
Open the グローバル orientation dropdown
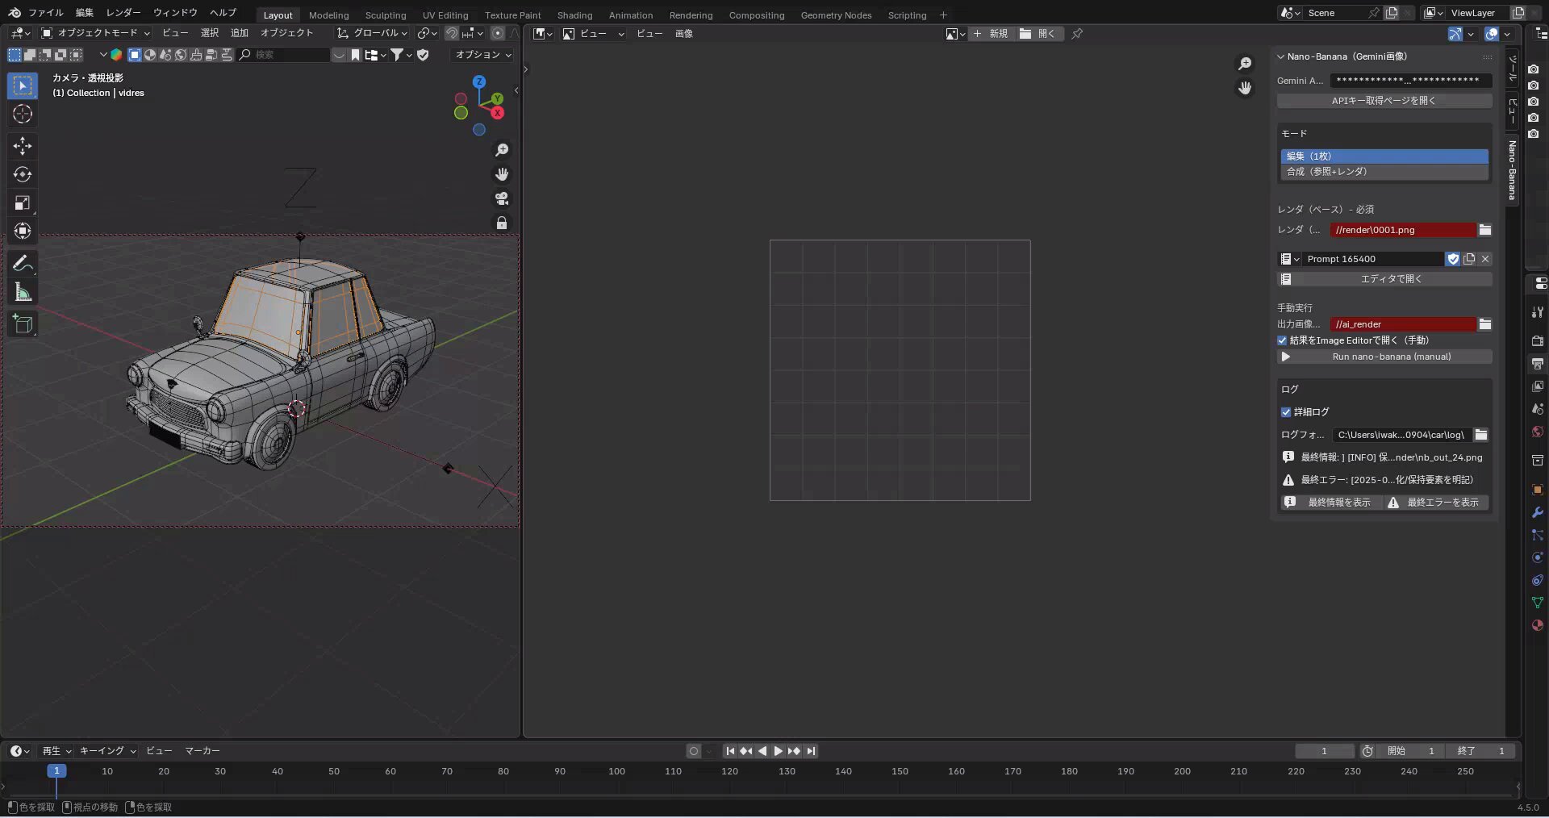[372, 33]
